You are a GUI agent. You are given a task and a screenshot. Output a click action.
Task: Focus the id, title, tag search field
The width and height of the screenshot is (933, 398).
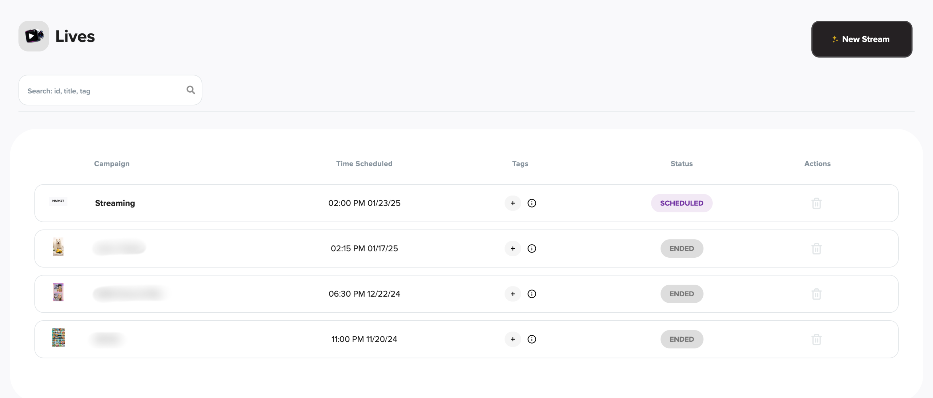(x=103, y=91)
